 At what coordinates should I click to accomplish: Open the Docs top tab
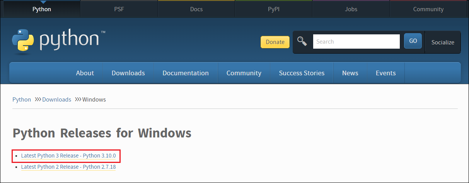pos(196,9)
